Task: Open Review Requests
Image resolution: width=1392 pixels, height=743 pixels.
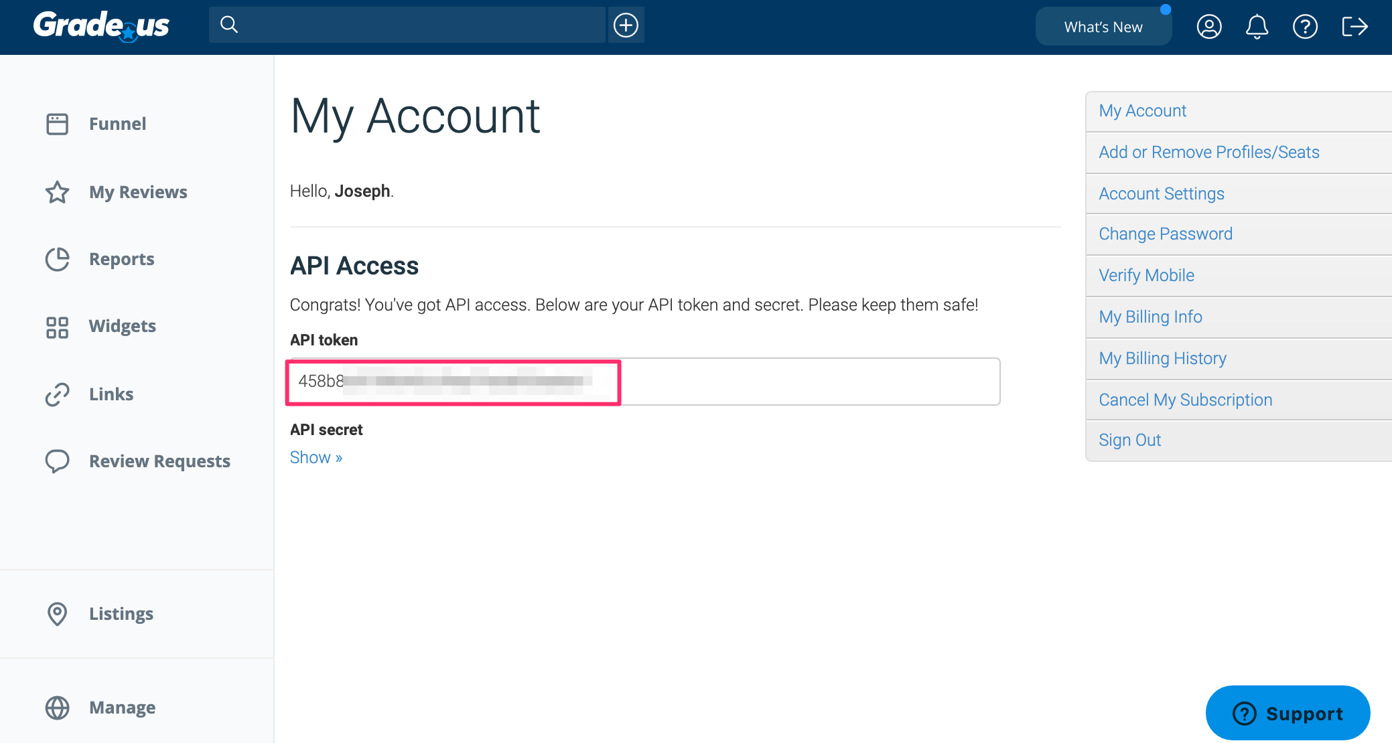Action: (x=159, y=461)
